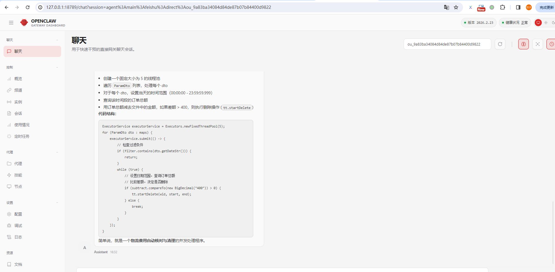The image size is (555, 272).
Task: Open 频道 channels page in the sidebar
Action: (32, 90)
